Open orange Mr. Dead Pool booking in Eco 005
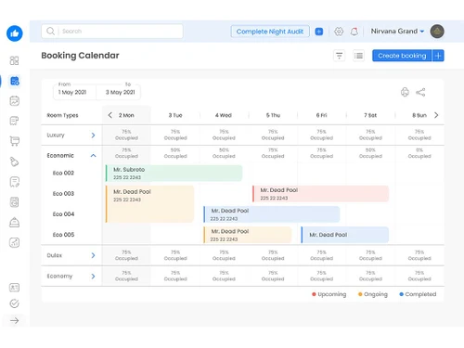 [x=248, y=235]
